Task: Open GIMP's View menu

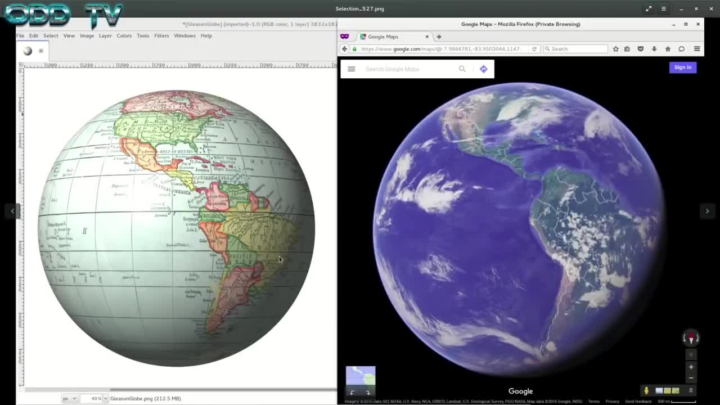Action: [x=69, y=35]
